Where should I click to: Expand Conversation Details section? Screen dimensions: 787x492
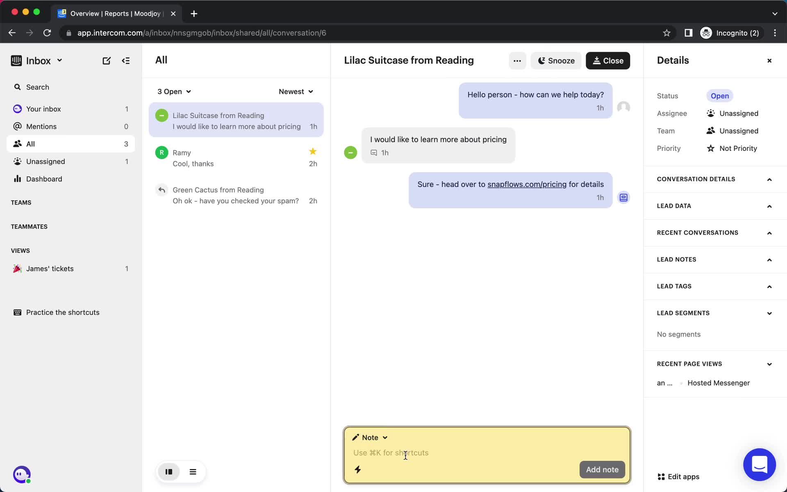(x=715, y=179)
